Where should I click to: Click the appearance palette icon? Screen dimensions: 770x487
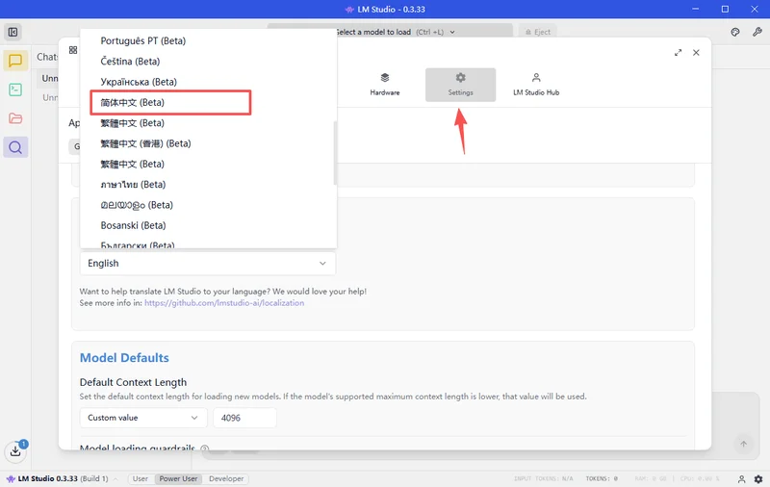tap(735, 32)
